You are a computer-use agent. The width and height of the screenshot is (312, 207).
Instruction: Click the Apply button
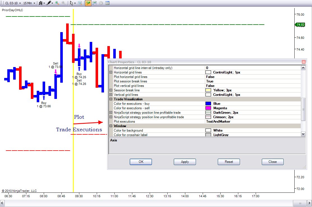click(x=185, y=162)
